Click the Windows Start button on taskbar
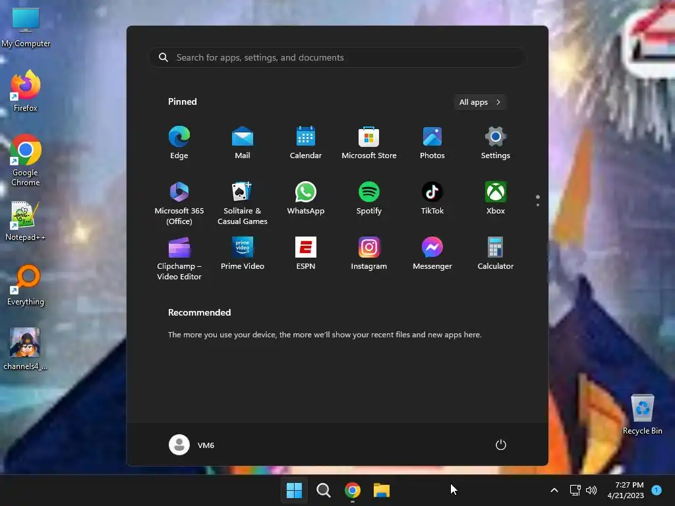The height and width of the screenshot is (506, 675). tap(295, 490)
